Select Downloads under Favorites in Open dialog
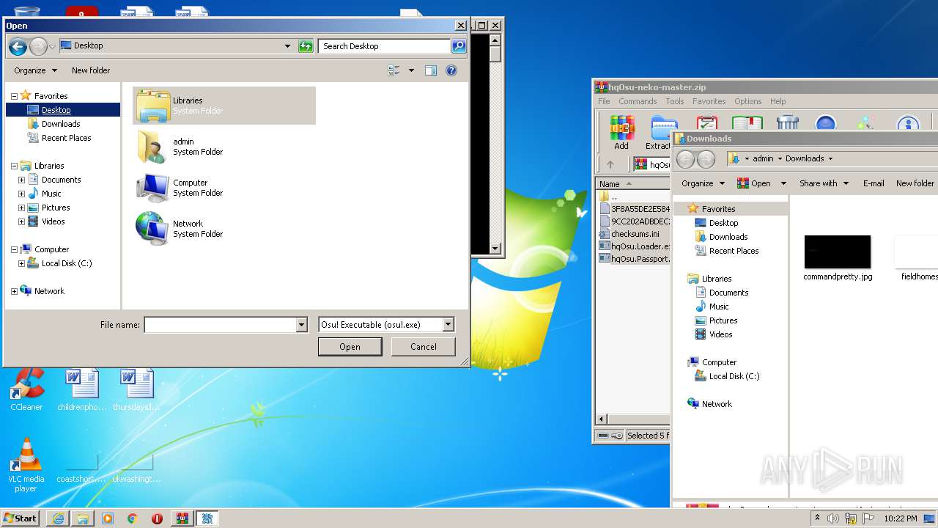Viewport: 938px width, 528px height. (61, 124)
